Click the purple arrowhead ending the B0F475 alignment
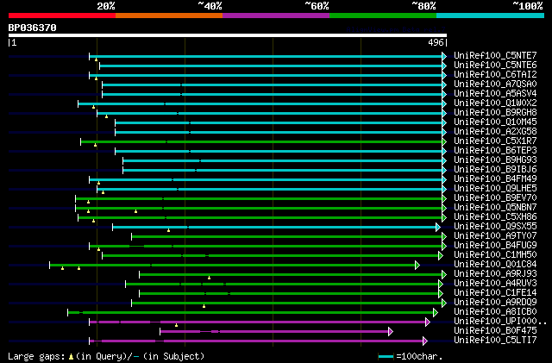 click(x=391, y=332)
